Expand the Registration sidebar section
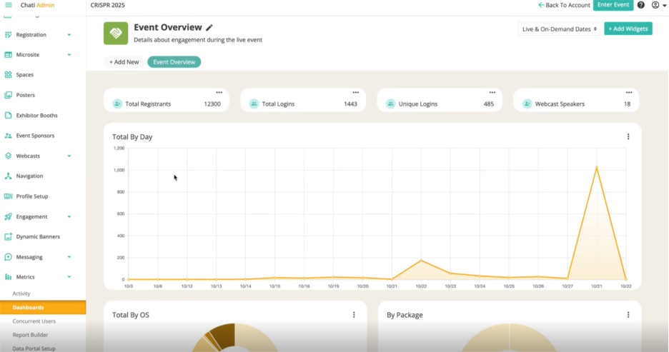 pyautogui.click(x=69, y=34)
